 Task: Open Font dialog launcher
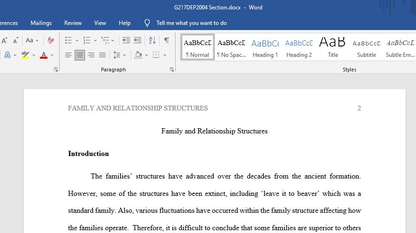(x=56, y=70)
